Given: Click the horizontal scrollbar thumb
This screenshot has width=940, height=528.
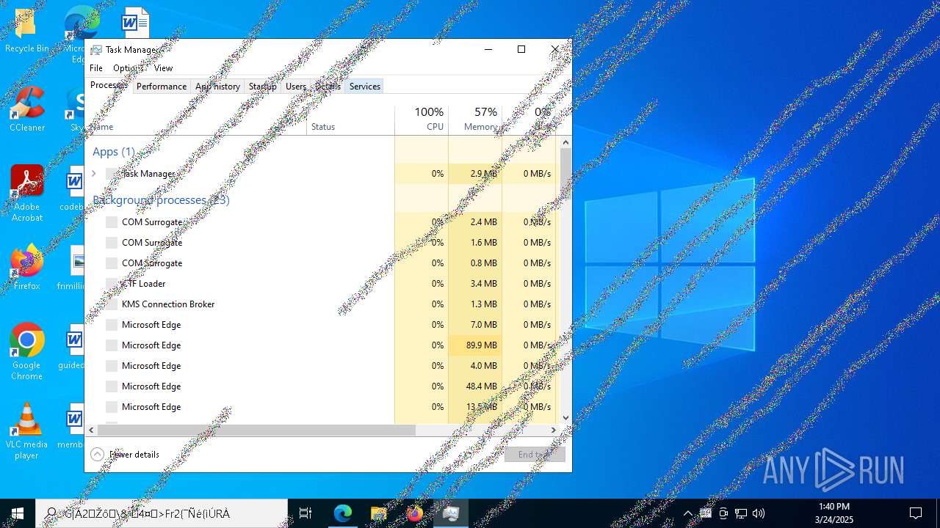Looking at the screenshot, I should (x=257, y=430).
